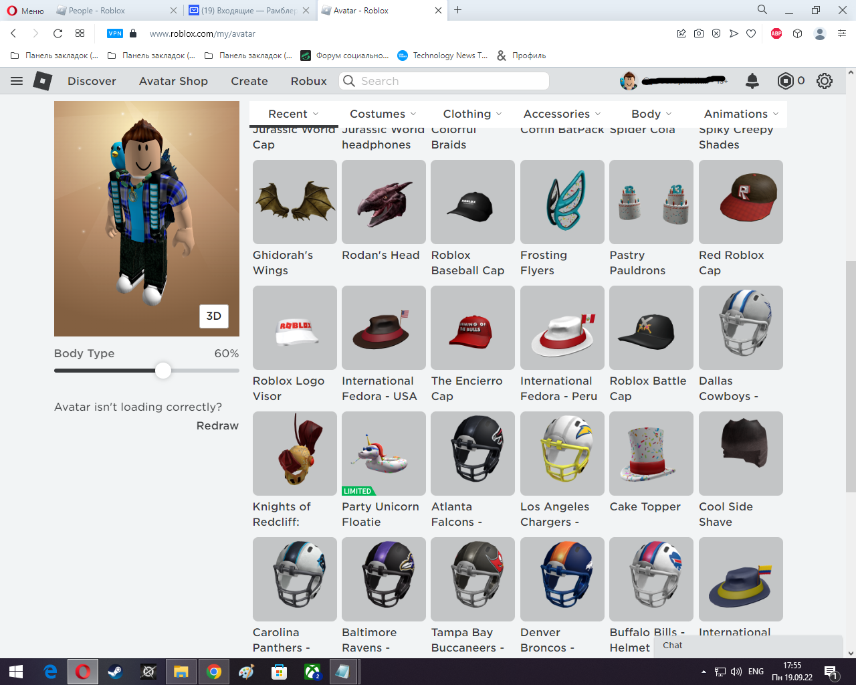Open the Robux balance icon
Screen dimensions: 856x685
785,81
